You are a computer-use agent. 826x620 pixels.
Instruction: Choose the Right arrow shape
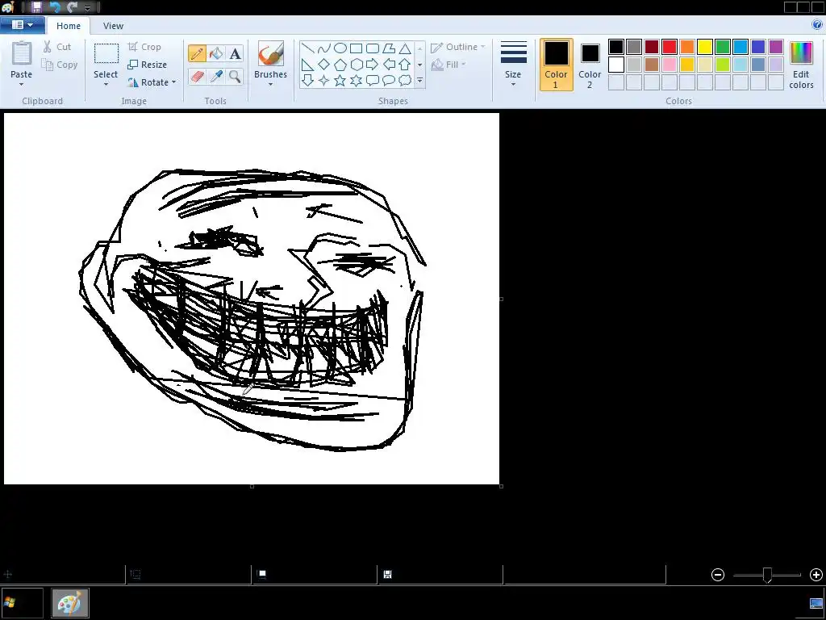[373, 65]
